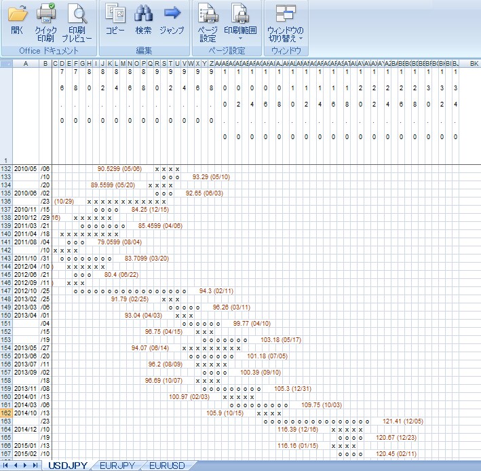Screen dimensions: 481x471
Task: Click the 79.0599 (08/04) label
Action: pyautogui.click(x=119, y=242)
